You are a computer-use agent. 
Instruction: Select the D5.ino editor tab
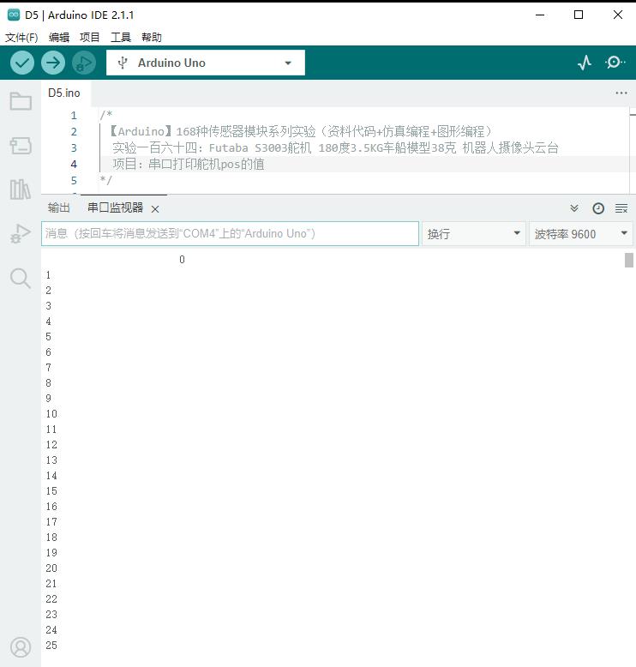(x=63, y=93)
